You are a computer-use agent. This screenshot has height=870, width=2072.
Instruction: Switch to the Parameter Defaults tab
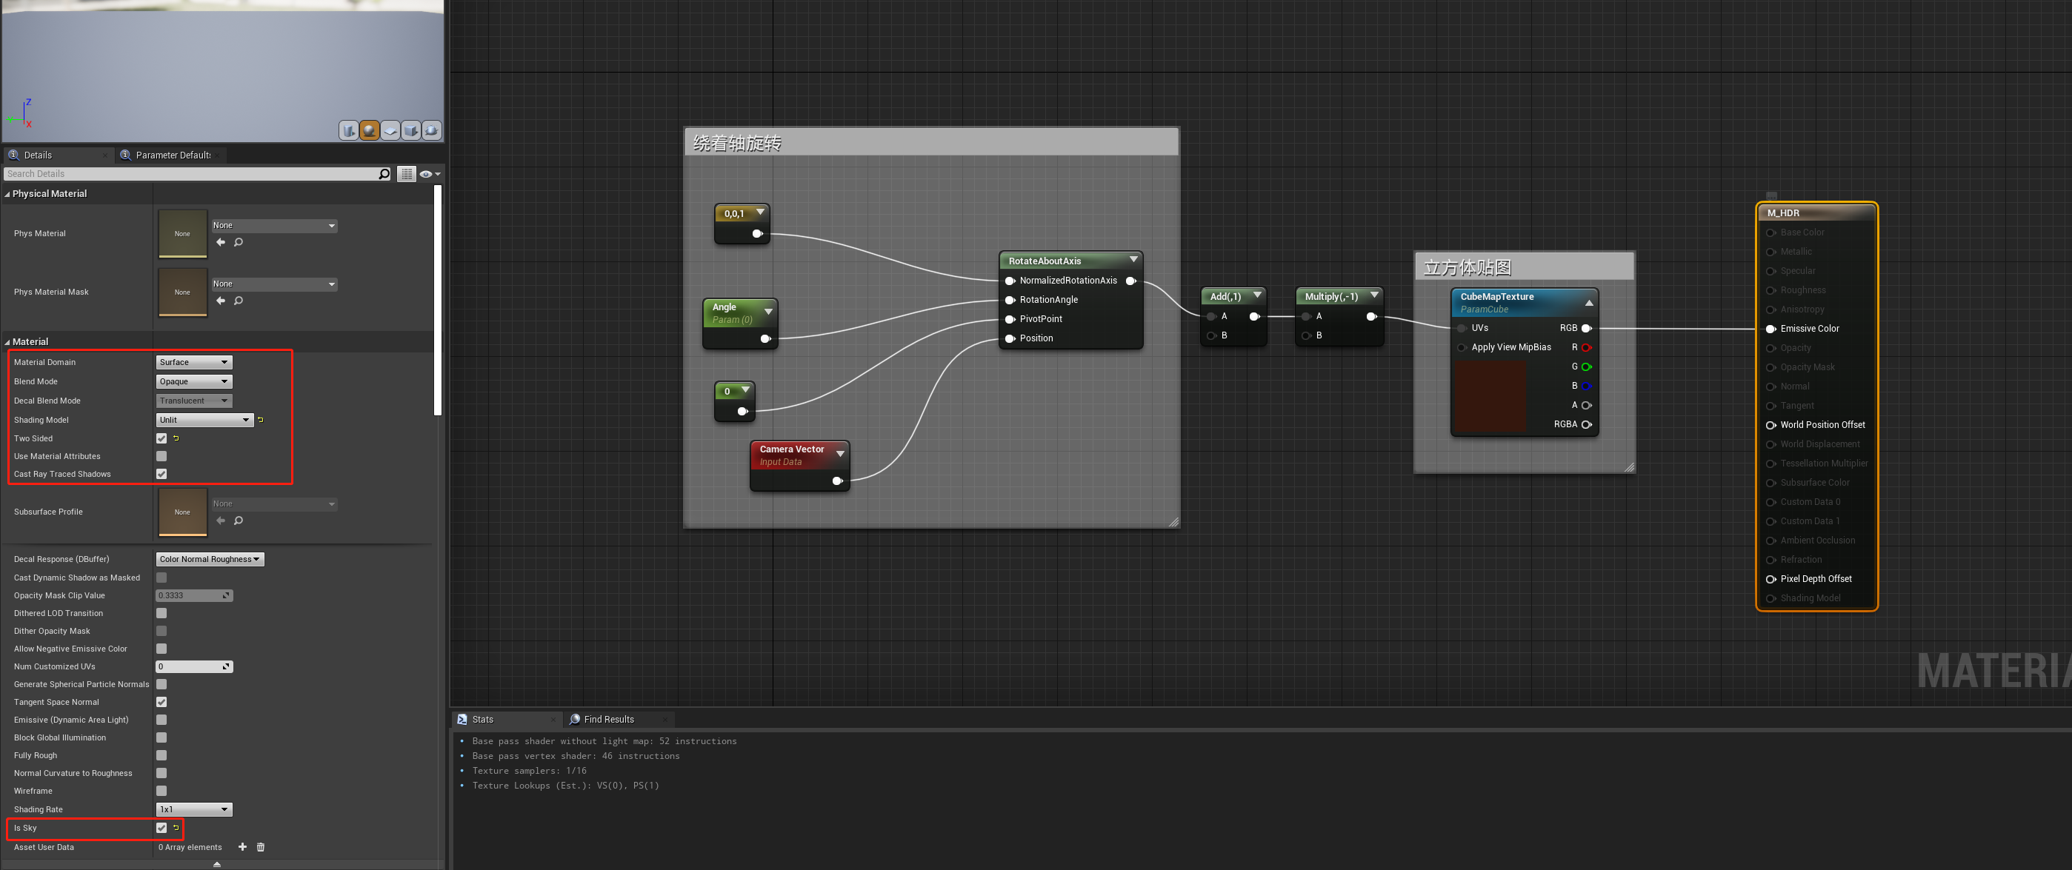coord(171,155)
